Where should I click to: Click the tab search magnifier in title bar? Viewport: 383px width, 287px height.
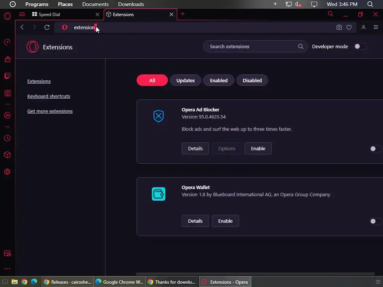331,14
